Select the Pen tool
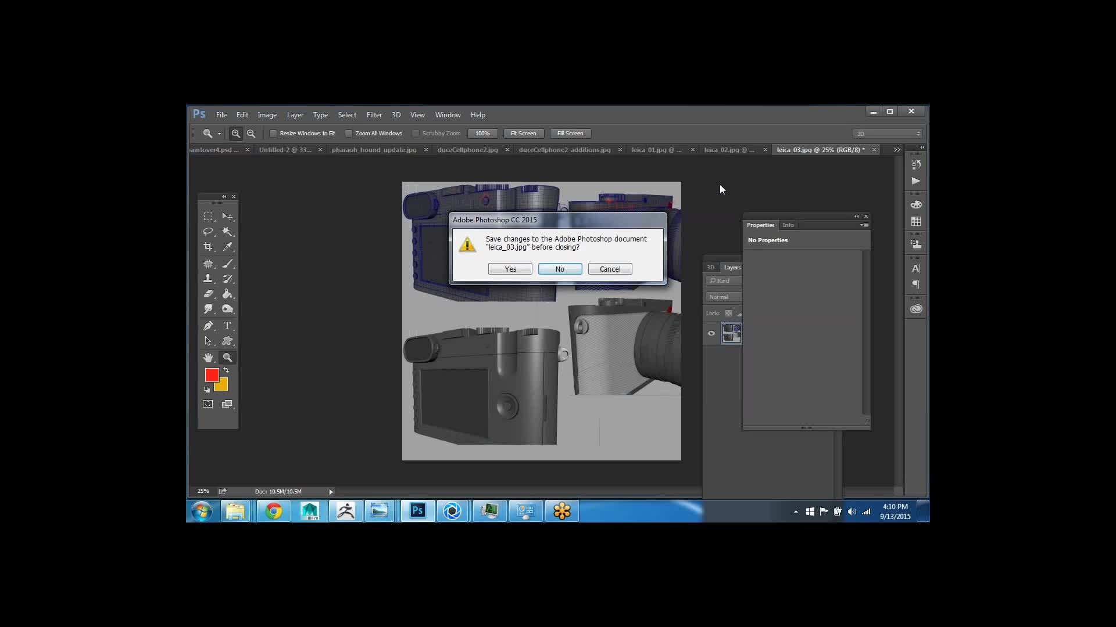1116x627 pixels. (x=208, y=326)
